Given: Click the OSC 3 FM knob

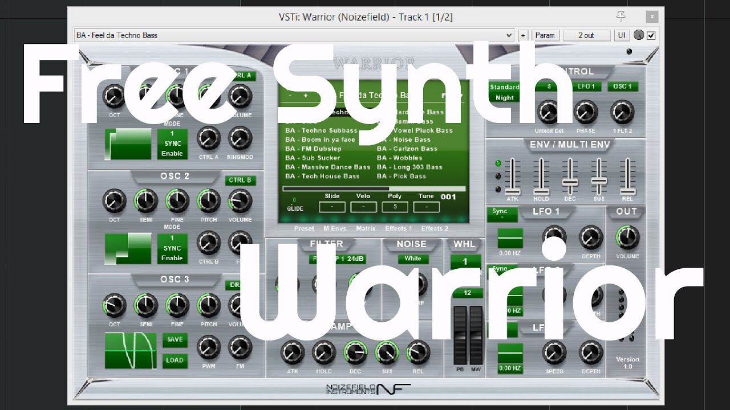Looking at the screenshot, I should 240,348.
